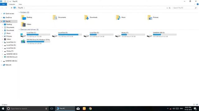
Task: Select Local Disk (D:) in navigation tree
Action: pos(11,45)
